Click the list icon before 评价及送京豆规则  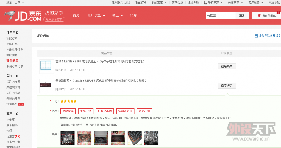(x=256, y=36)
